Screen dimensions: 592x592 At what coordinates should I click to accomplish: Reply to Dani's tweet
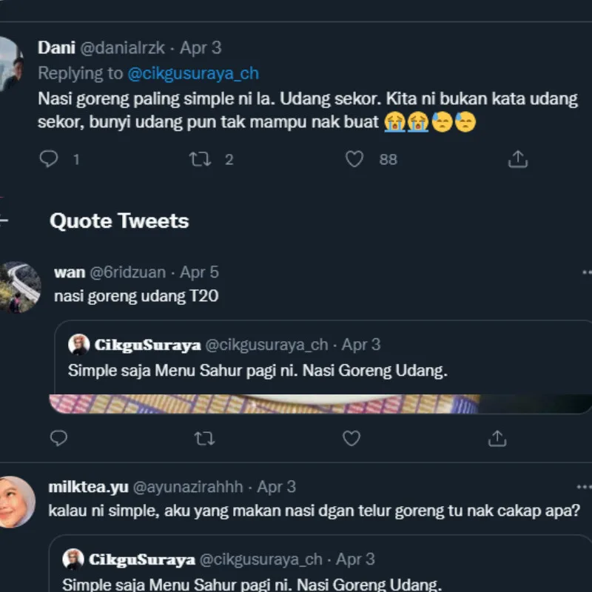coord(49,158)
